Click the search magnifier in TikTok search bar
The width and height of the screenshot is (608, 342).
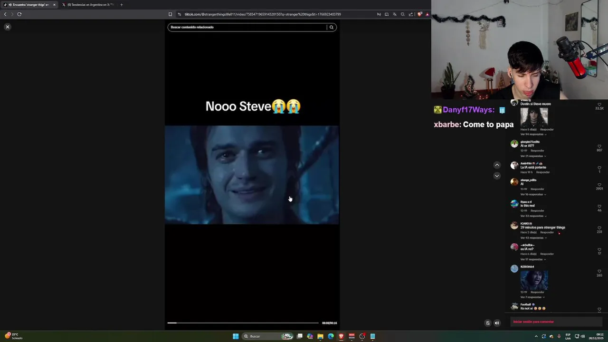pos(332,27)
